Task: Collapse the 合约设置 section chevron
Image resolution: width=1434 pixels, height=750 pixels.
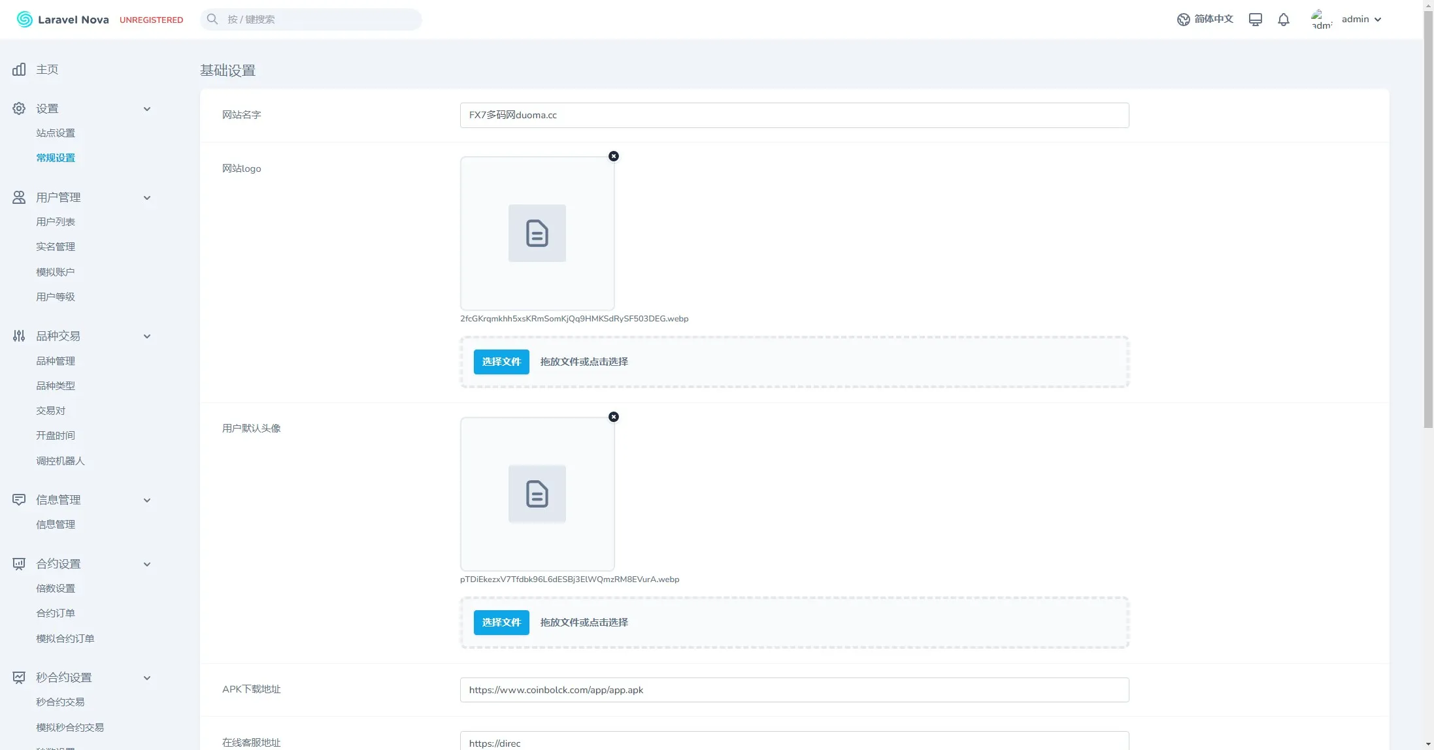Action: (x=147, y=564)
